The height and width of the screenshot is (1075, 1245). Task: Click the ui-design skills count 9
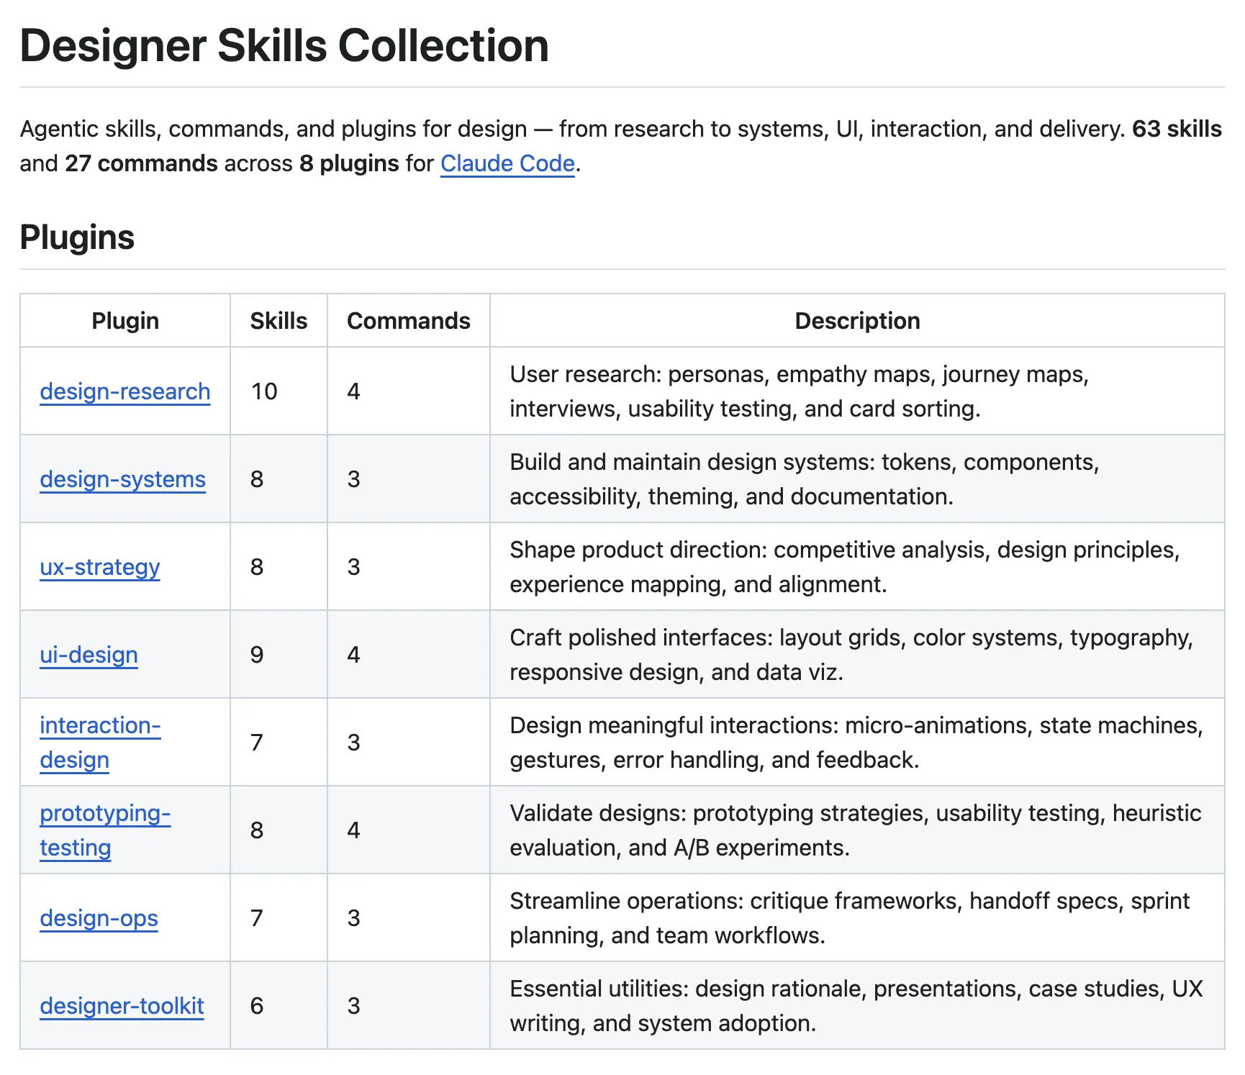(257, 655)
